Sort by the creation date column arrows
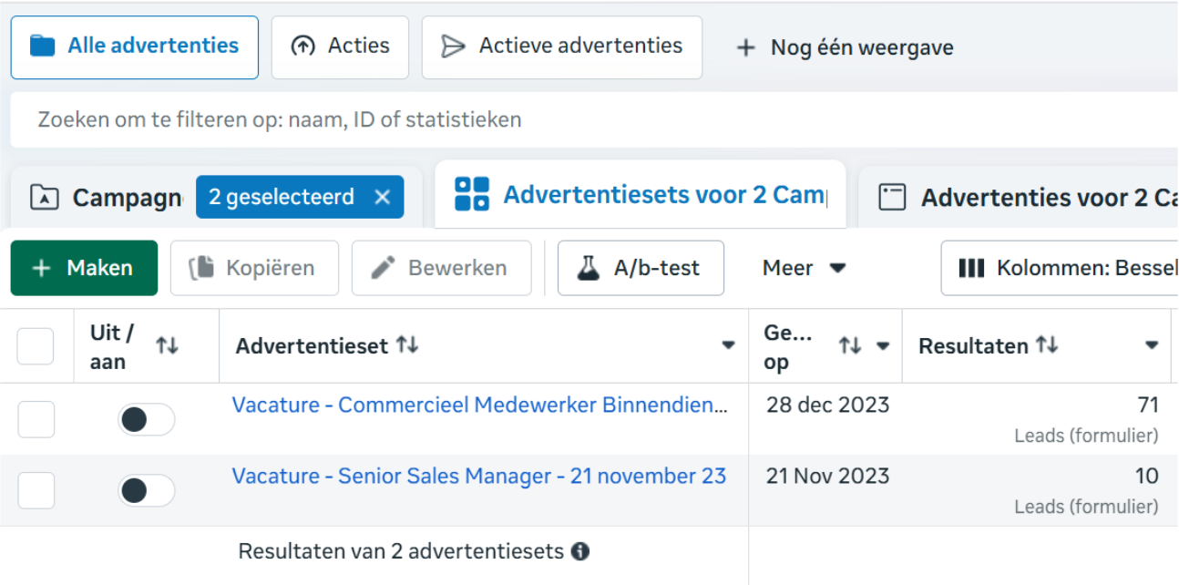Viewport: 1179px width, 585px height. coord(850,345)
